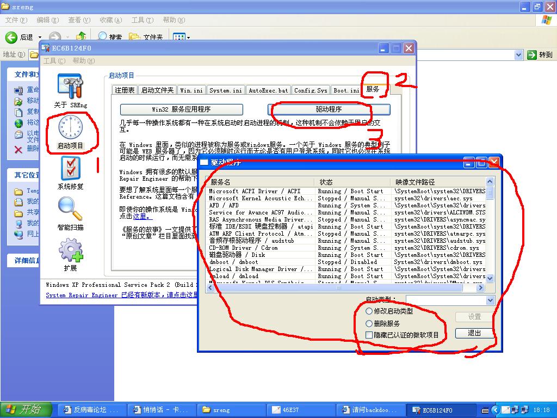Screen dimensions: 557x418
Task: Click the 驱动程序 button
Action: point(329,109)
